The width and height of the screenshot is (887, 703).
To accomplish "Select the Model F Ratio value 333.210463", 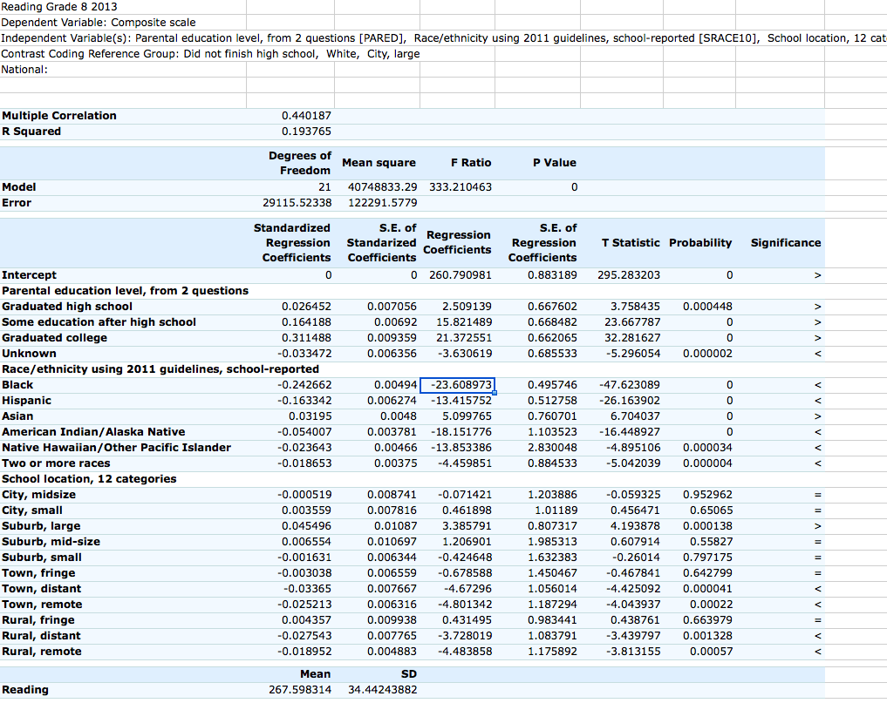I will (x=461, y=187).
